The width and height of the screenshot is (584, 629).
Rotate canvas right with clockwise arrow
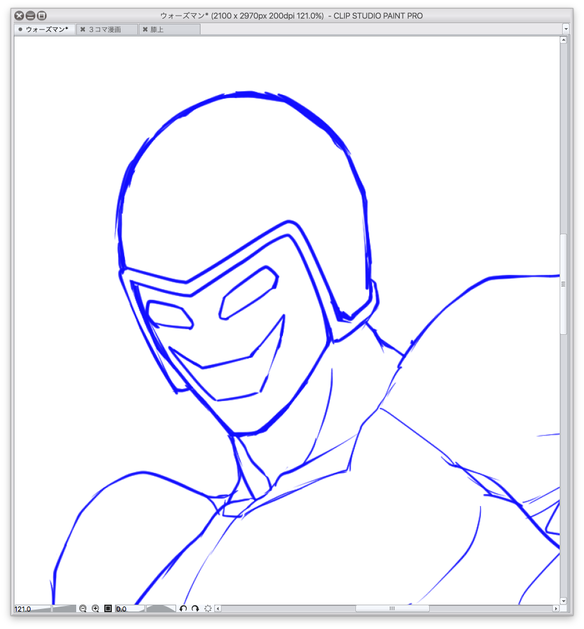tap(195, 608)
